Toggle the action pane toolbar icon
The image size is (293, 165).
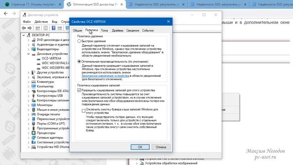coord(60,28)
